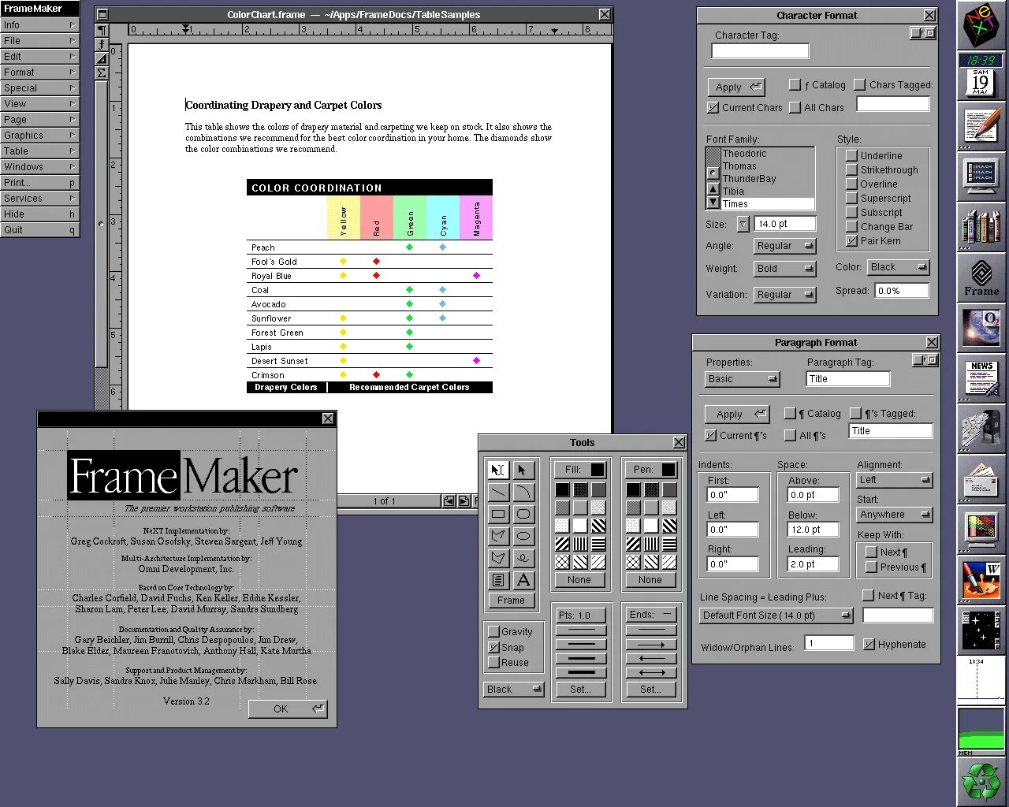The image size is (1009, 807).
Task: Open the Format menu
Action: point(39,72)
